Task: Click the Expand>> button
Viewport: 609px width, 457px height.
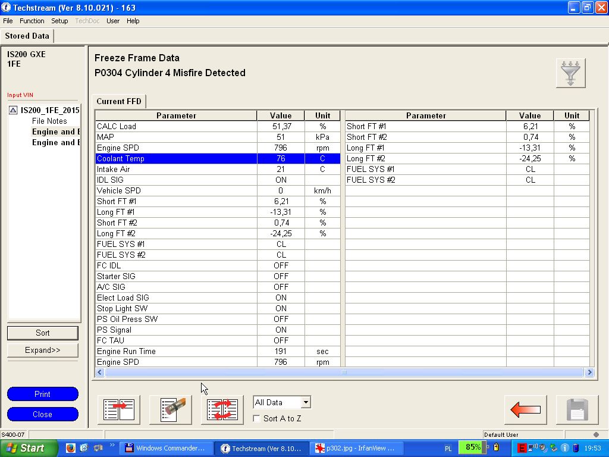Action: pyautogui.click(x=43, y=350)
